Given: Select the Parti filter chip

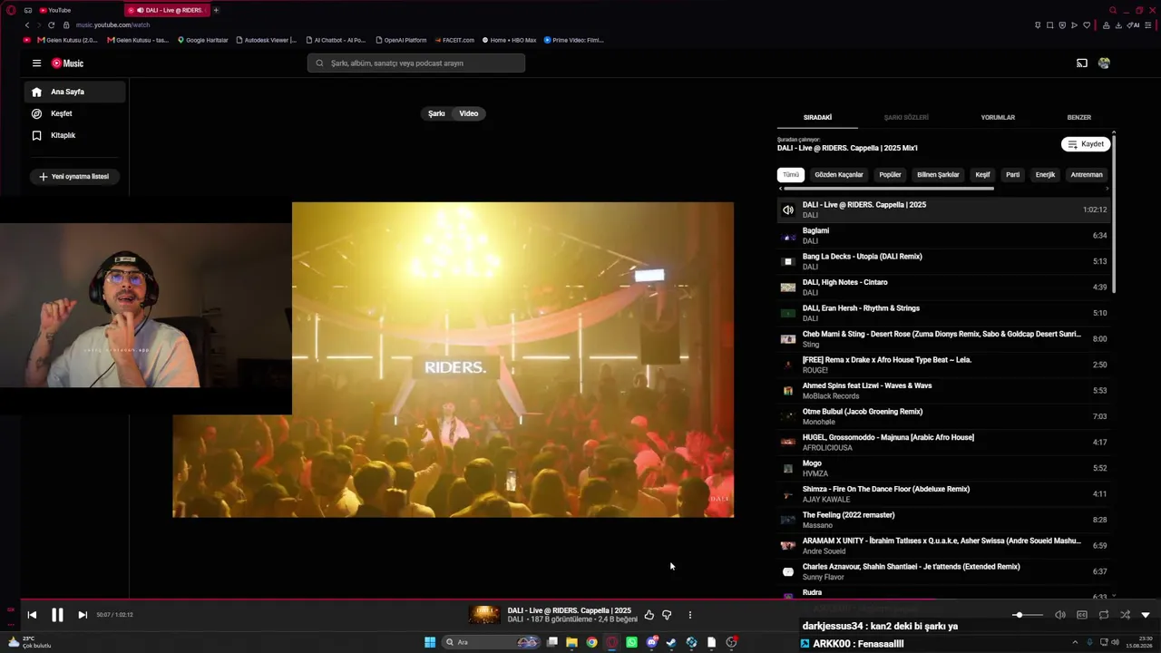Looking at the screenshot, I should point(1013,175).
